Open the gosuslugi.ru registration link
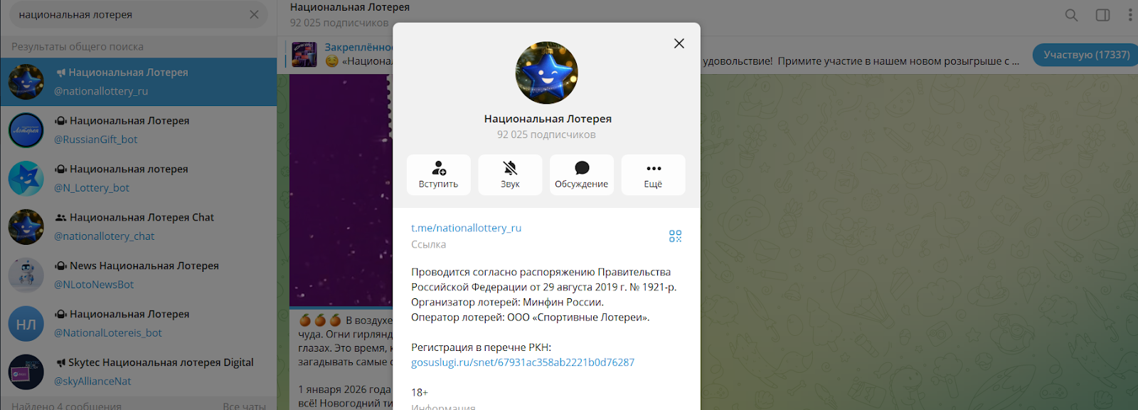Viewport: 1138px width, 410px height. pyautogui.click(x=523, y=362)
